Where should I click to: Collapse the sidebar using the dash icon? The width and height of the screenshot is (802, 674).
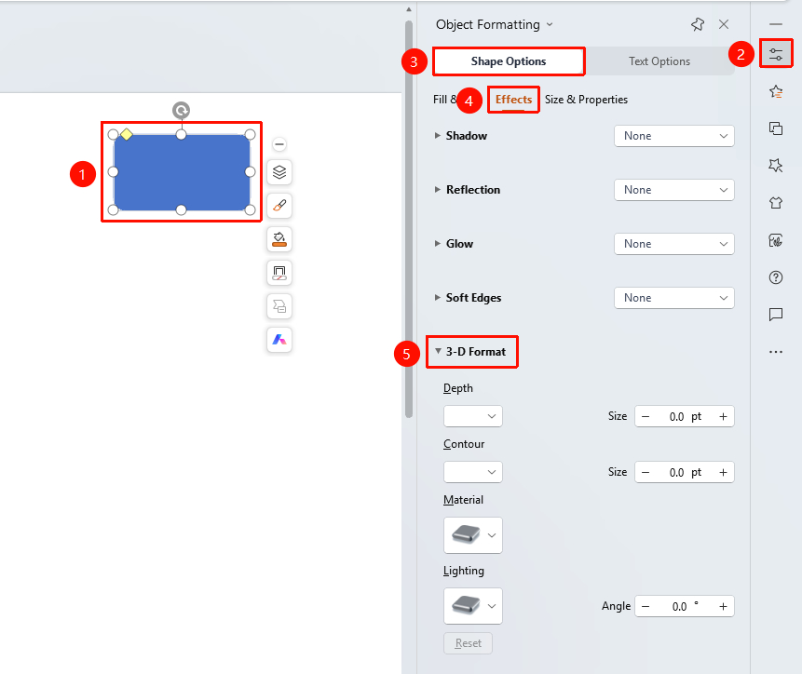[x=776, y=24]
